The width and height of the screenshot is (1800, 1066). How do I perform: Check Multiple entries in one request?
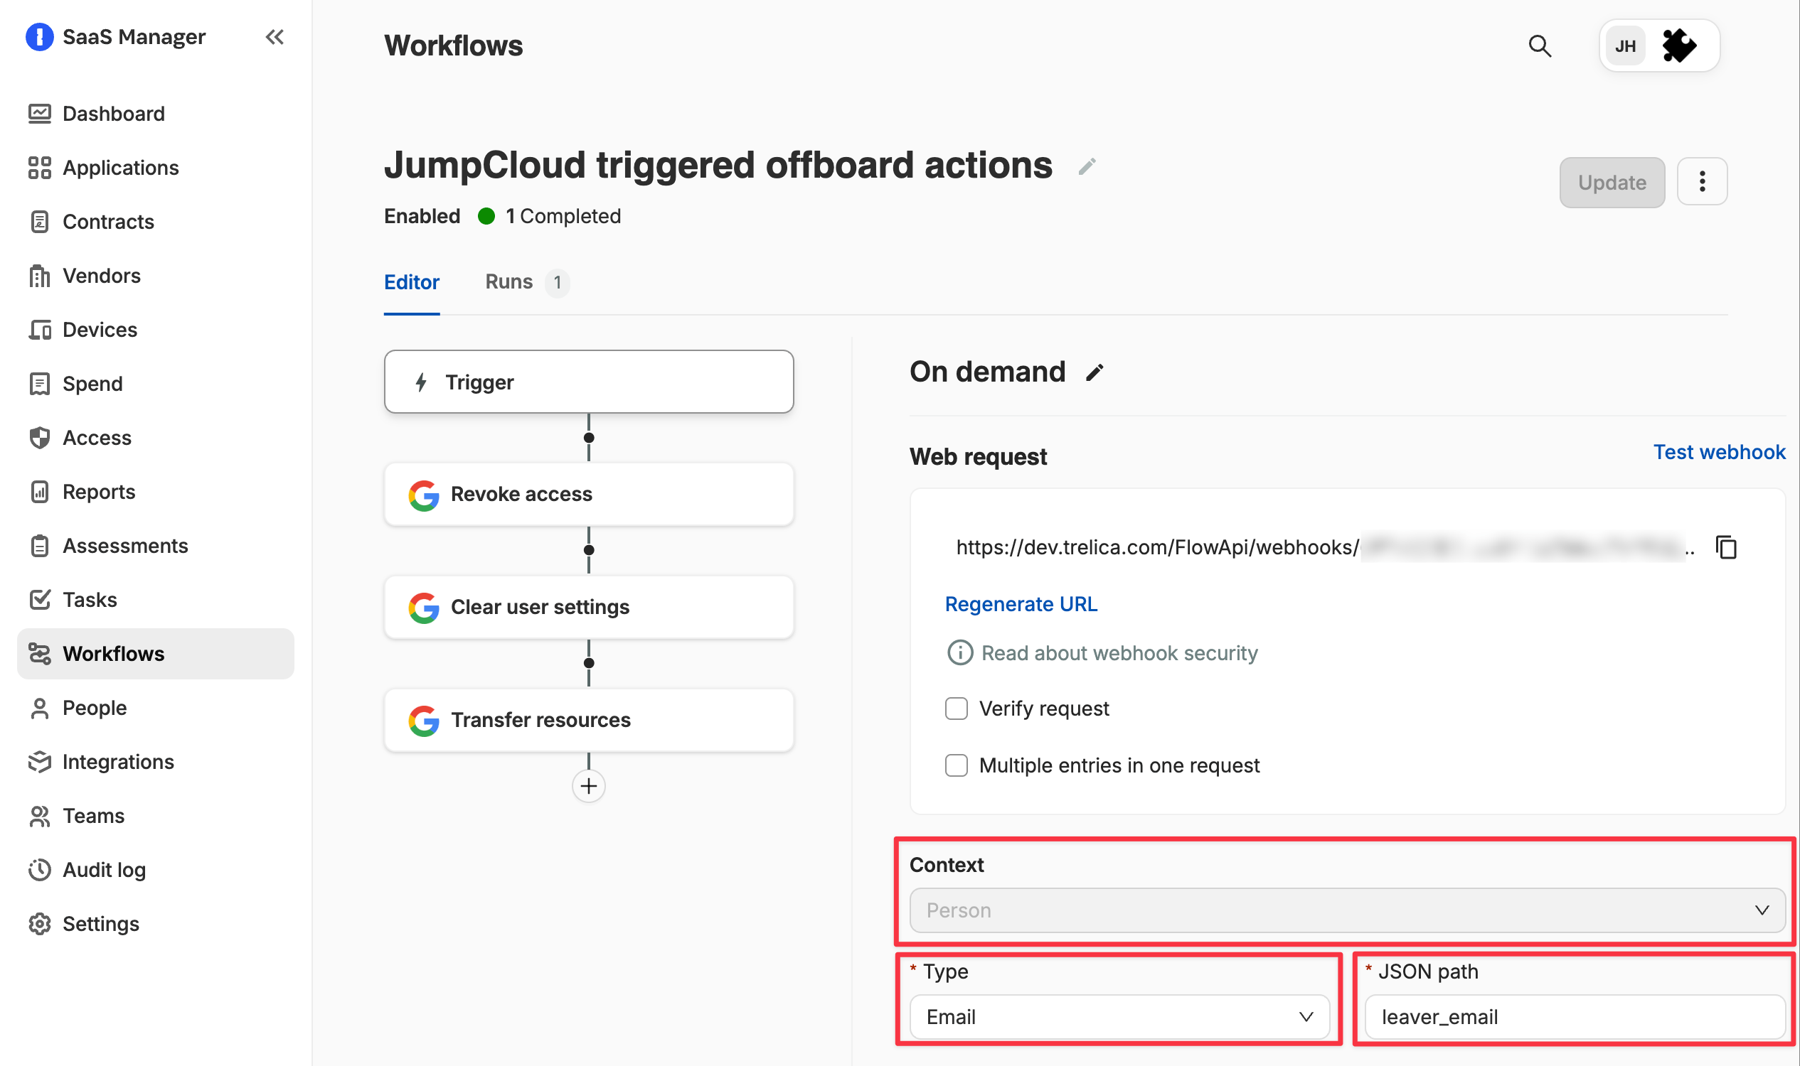(x=956, y=765)
